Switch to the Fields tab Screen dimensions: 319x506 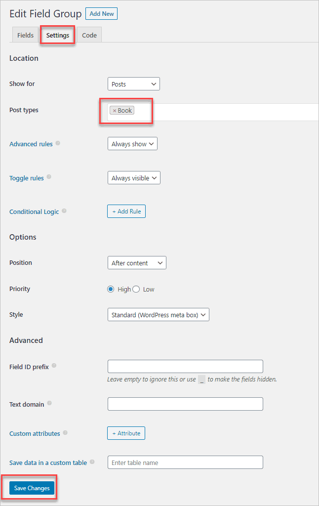tap(25, 35)
